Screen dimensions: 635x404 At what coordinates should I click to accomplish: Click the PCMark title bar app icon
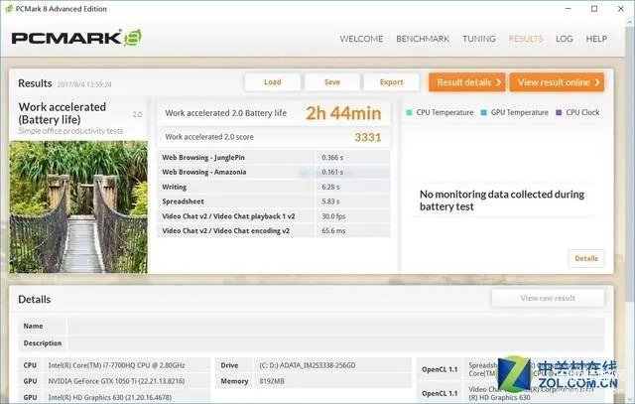(x=10, y=8)
